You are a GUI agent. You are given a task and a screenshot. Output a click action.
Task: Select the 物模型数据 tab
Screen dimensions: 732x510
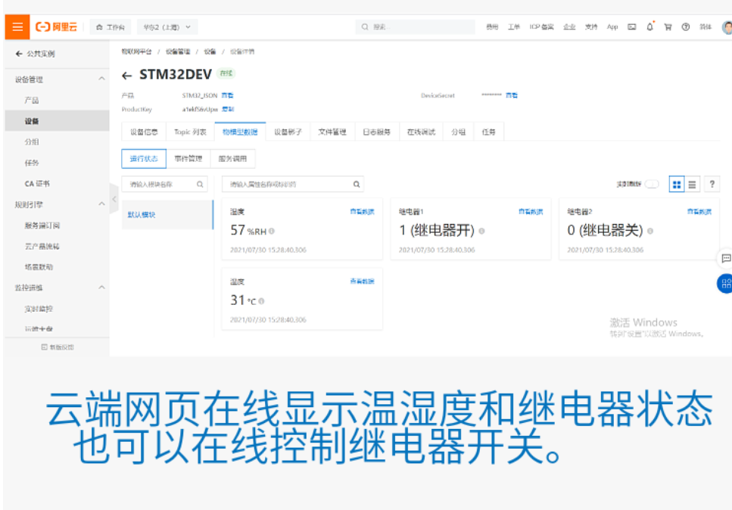click(240, 132)
